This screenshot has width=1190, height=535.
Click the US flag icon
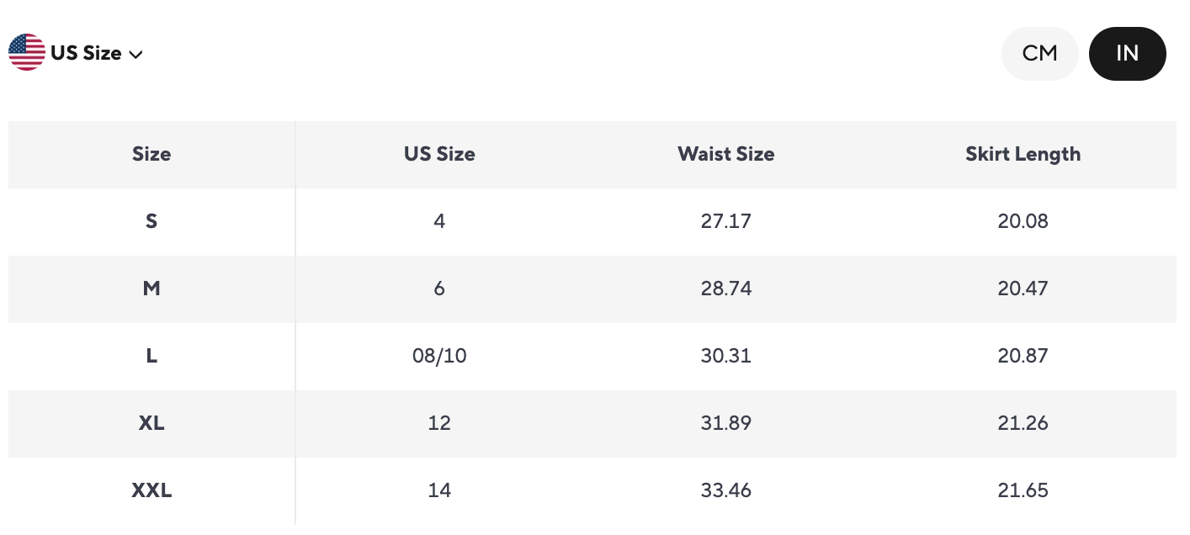pyautogui.click(x=27, y=53)
